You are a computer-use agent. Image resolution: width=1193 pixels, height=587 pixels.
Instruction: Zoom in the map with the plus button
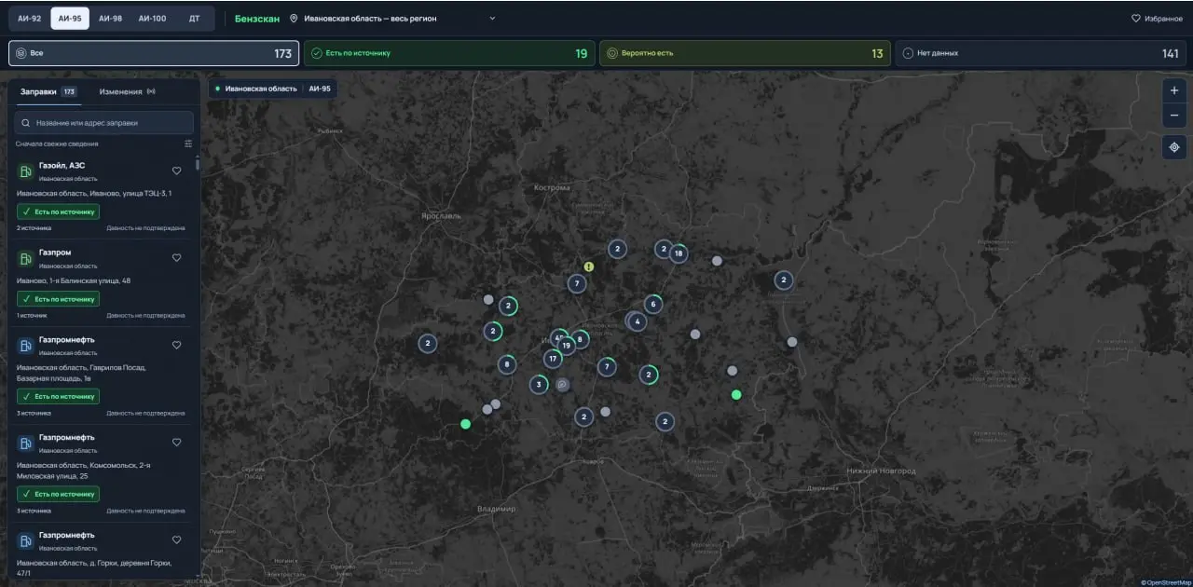[x=1173, y=90]
